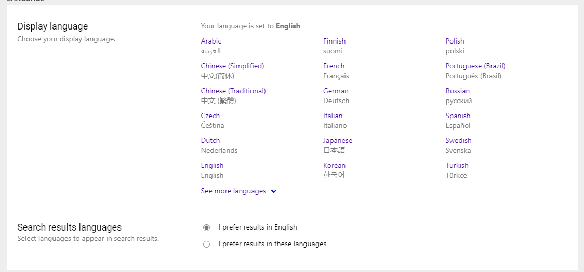Screen dimensions: 584x272
Task: Choose Japanese display language
Action: [x=338, y=141]
